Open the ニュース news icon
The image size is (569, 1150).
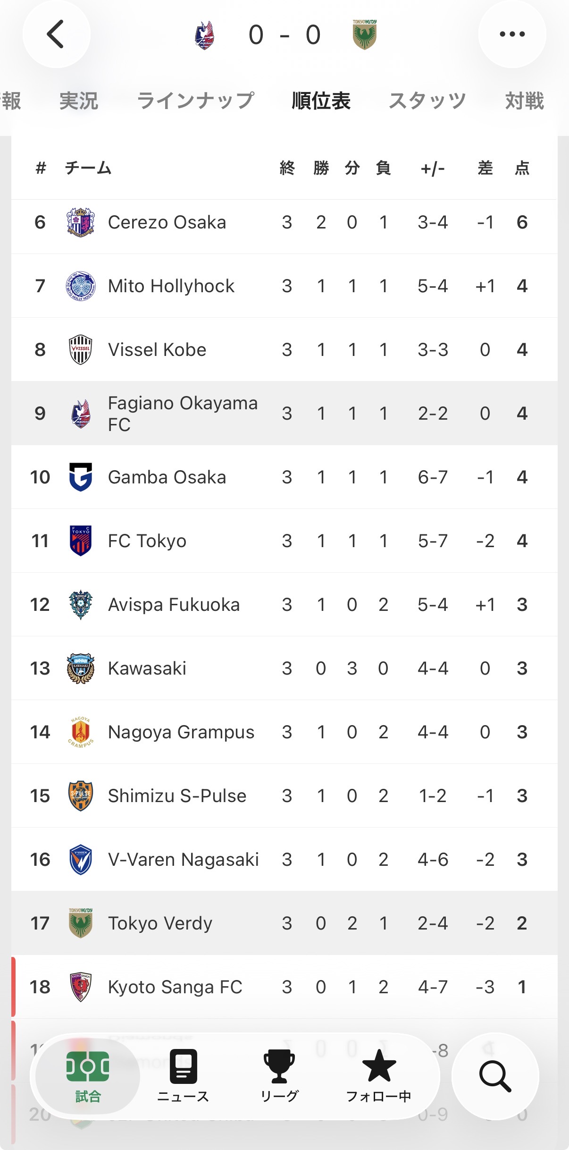[183, 1077]
